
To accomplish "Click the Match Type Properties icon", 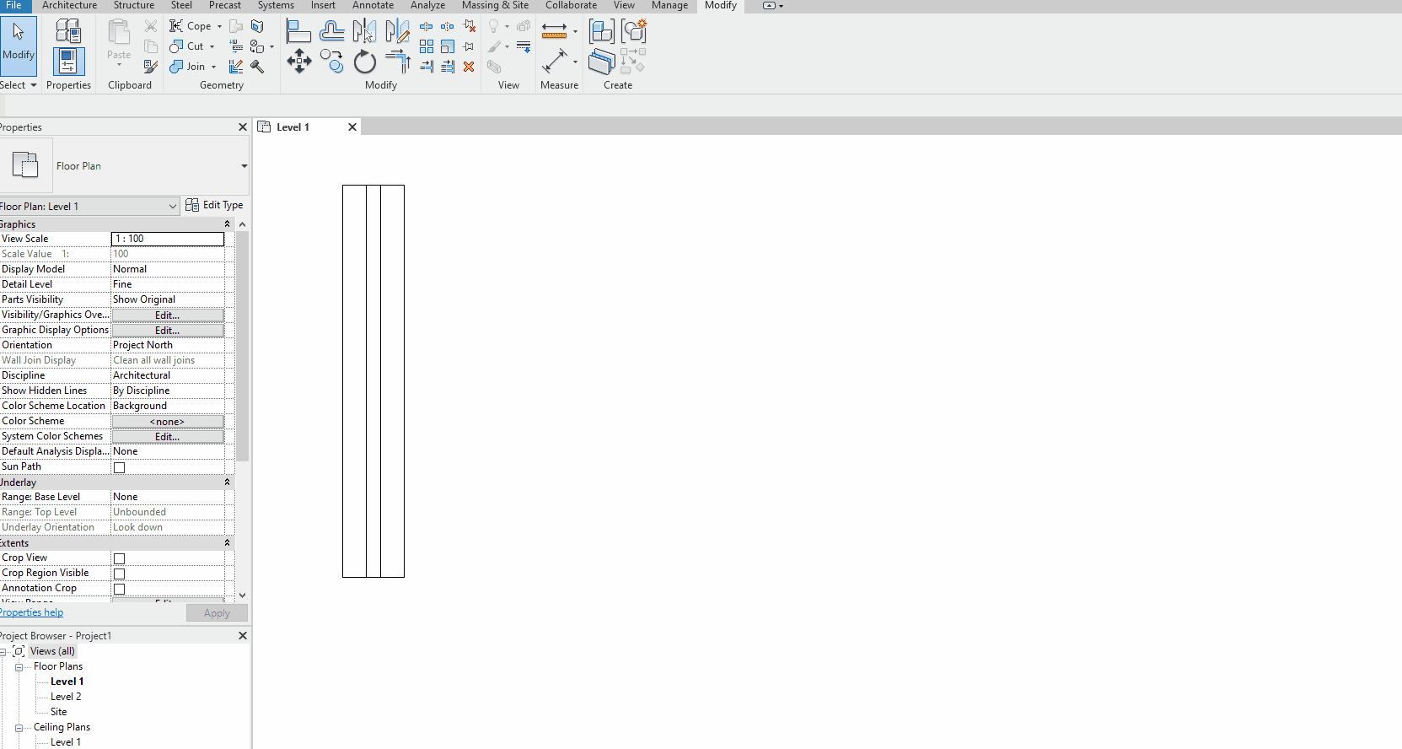I will (151, 66).
